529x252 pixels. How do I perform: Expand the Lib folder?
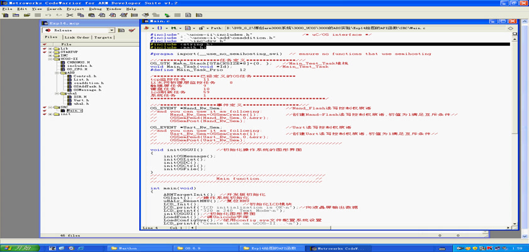tap(50, 49)
